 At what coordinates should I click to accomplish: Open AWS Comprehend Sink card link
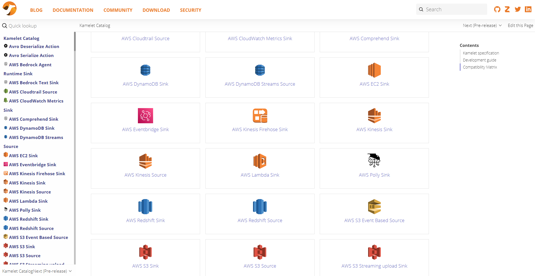click(x=374, y=38)
